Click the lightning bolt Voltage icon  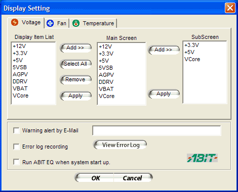tap(15, 22)
